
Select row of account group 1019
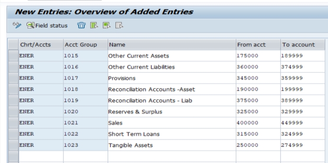click(13, 101)
